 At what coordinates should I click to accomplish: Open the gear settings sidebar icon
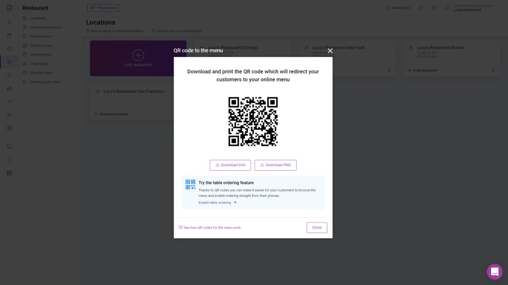click(9, 128)
